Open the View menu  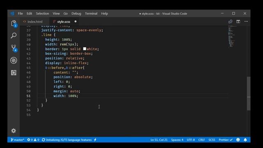(x=56, y=14)
